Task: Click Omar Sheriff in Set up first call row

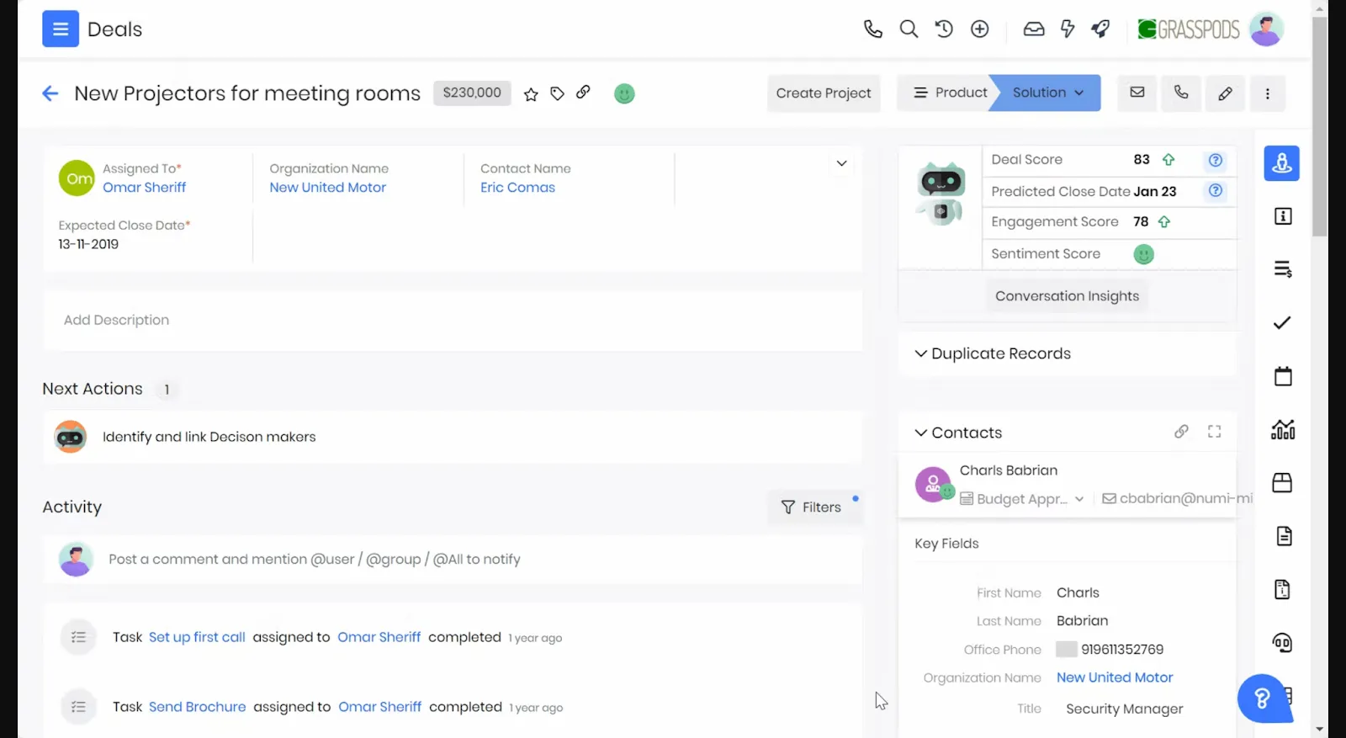Action: 379,638
